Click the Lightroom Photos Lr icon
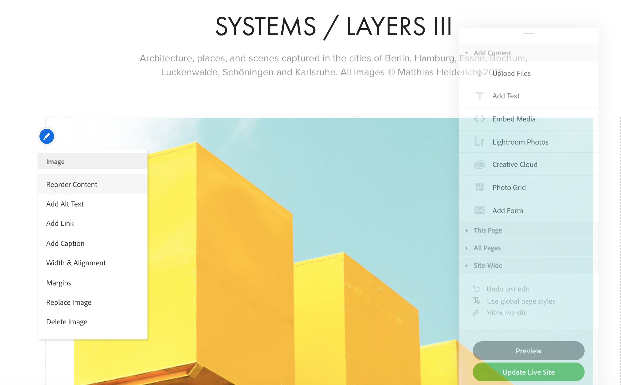The image size is (621, 385). (x=479, y=142)
